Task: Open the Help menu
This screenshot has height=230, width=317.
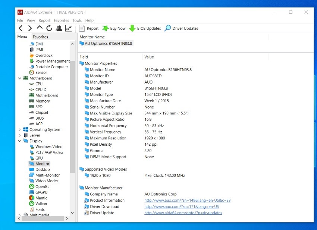Action: (x=90, y=21)
